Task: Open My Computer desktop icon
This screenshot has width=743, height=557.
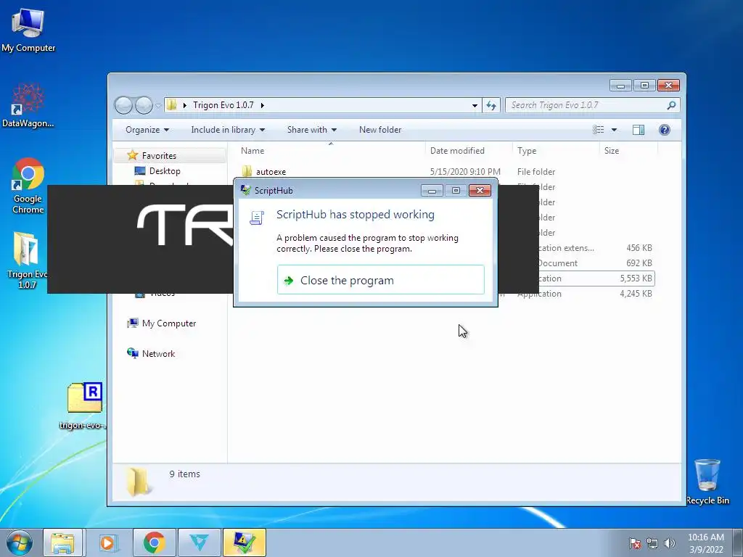Action: [x=28, y=30]
